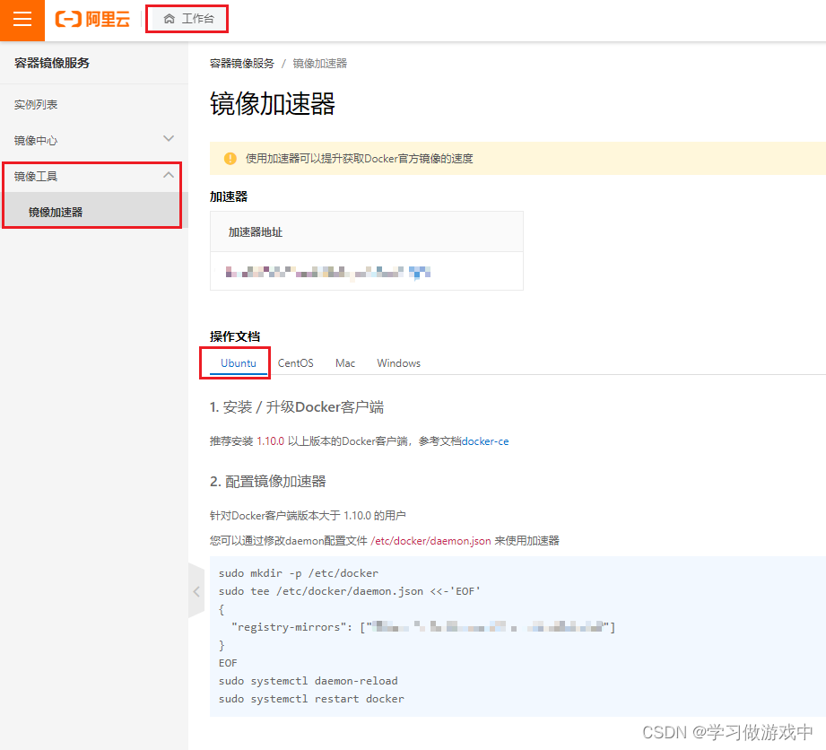Click the 加速器地址 header cell
This screenshot has height=750, width=826.
[367, 231]
